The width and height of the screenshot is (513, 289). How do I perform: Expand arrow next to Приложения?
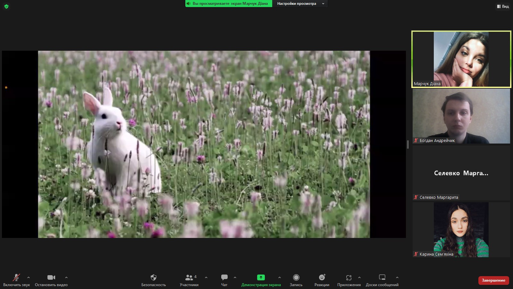[x=359, y=277]
